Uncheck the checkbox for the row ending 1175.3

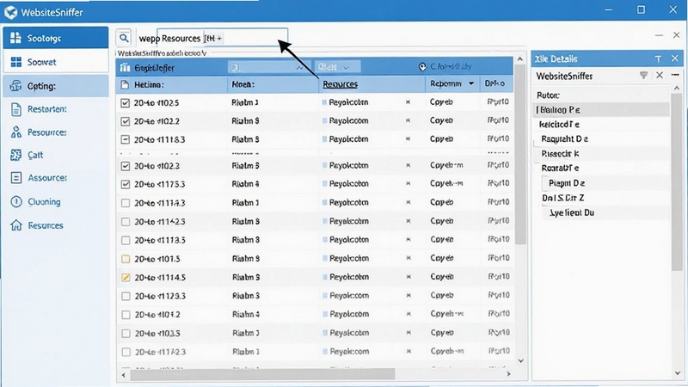[x=126, y=184]
